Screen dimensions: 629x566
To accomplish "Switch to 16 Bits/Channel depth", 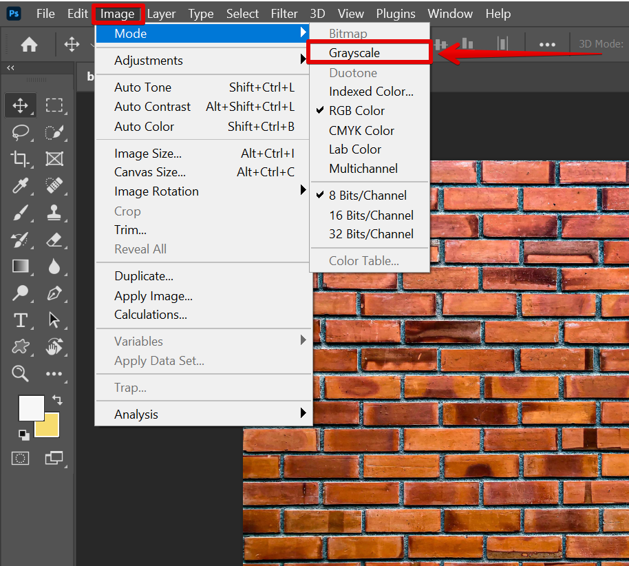I will pos(371,216).
